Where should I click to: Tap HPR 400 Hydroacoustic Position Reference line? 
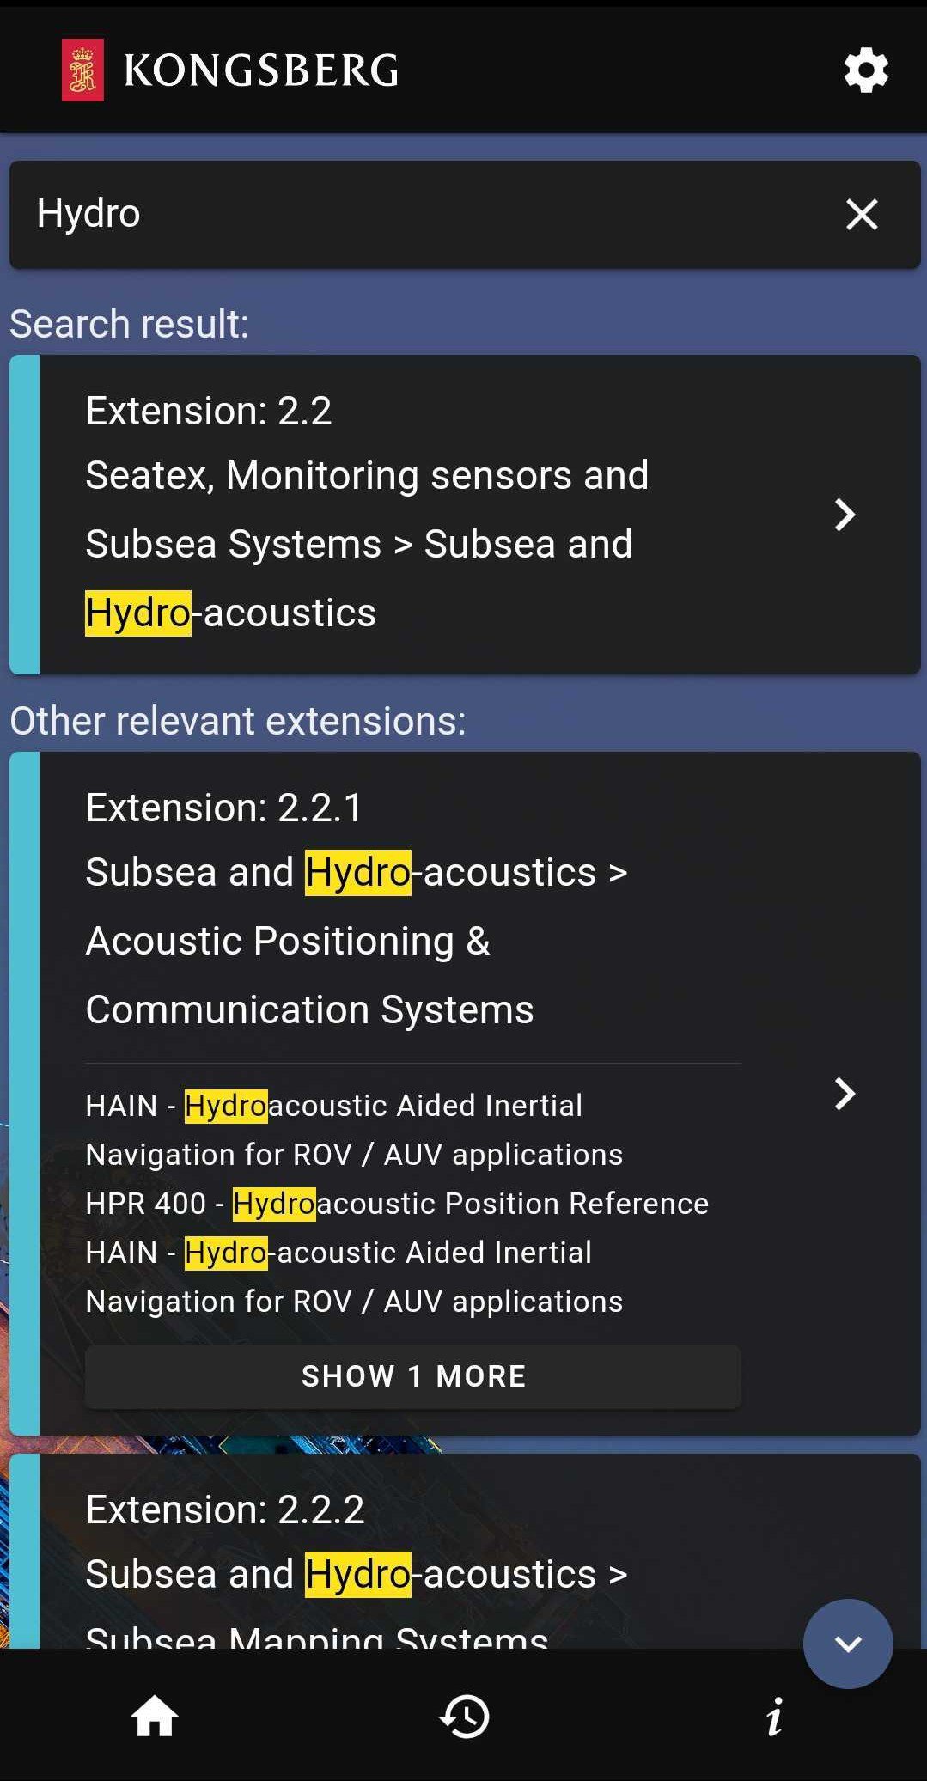397,1204
